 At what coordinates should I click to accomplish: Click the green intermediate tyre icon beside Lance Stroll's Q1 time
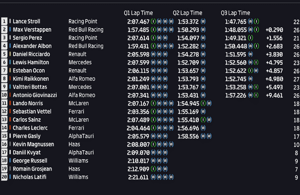[x=153, y=21]
